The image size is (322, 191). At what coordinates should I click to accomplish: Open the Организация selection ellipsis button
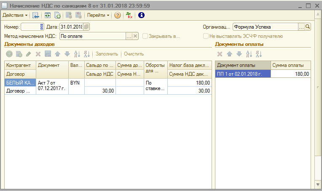301,27
